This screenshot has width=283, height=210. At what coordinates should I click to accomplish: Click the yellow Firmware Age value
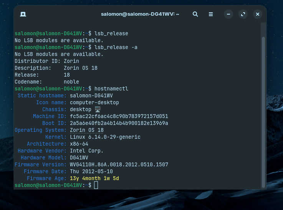click(x=94, y=178)
